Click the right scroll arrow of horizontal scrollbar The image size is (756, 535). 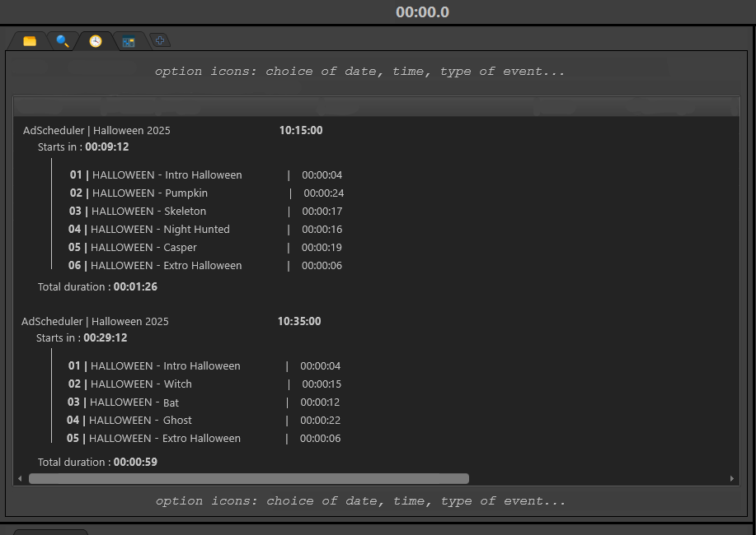point(731,478)
